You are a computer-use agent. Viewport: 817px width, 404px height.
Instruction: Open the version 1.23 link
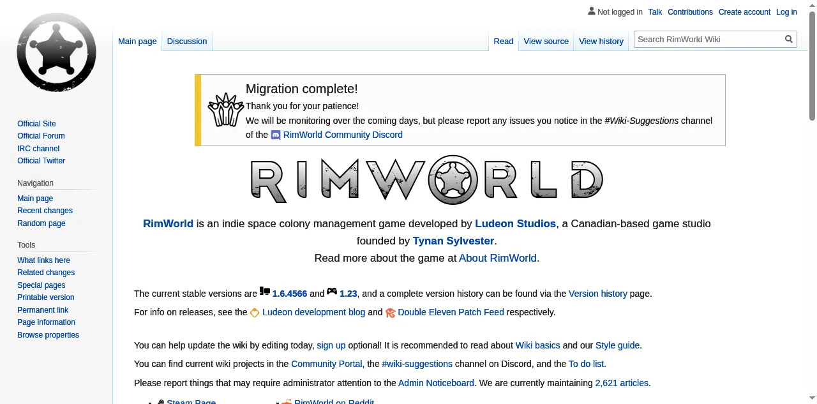(x=349, y=294)
